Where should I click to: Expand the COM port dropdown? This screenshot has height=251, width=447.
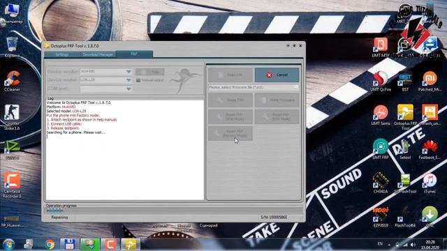point(129,89)
